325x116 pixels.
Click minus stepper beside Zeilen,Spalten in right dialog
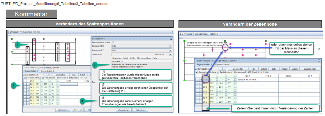click(220, 69)
